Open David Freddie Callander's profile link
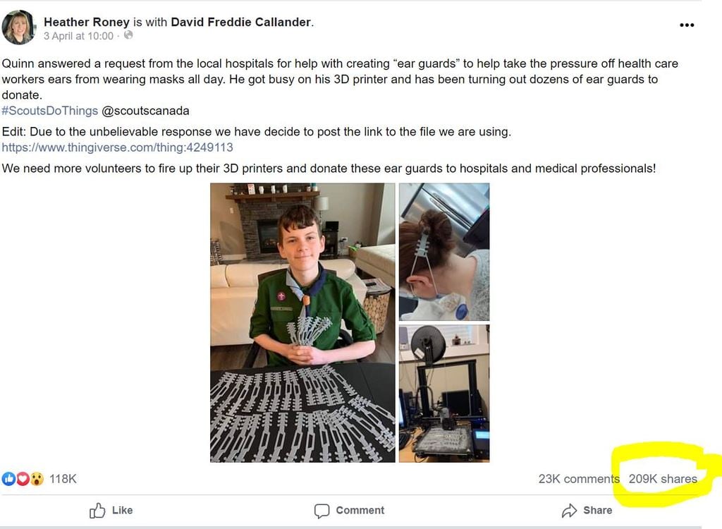The width and height of the screenshot is (722, 529). pos(240,22)
